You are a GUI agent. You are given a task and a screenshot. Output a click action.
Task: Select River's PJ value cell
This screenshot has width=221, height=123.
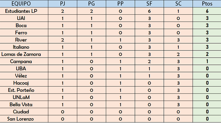click(63, 40)
